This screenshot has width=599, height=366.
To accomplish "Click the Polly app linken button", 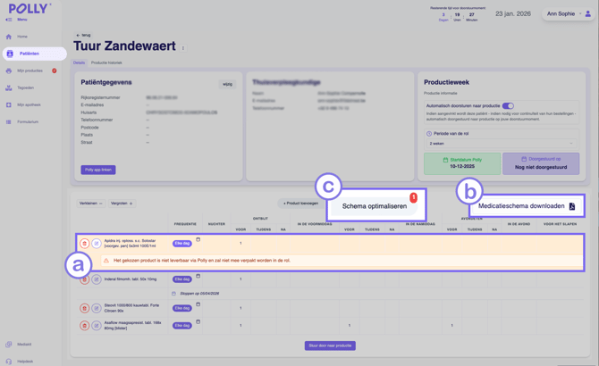I will [x=98, y=170].
